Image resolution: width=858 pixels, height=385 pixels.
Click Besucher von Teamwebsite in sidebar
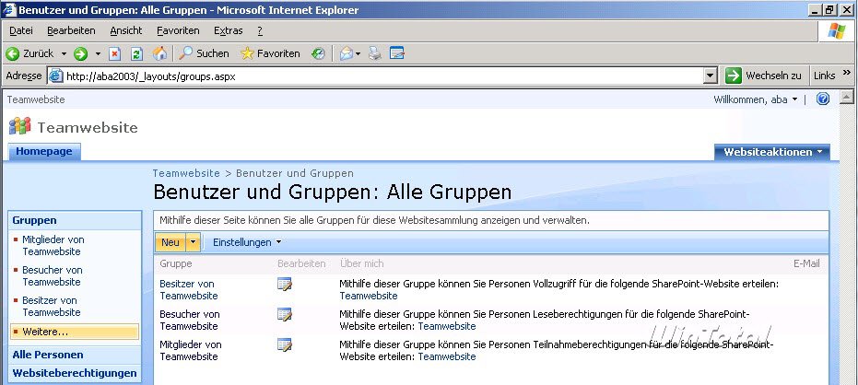[52, 275]
